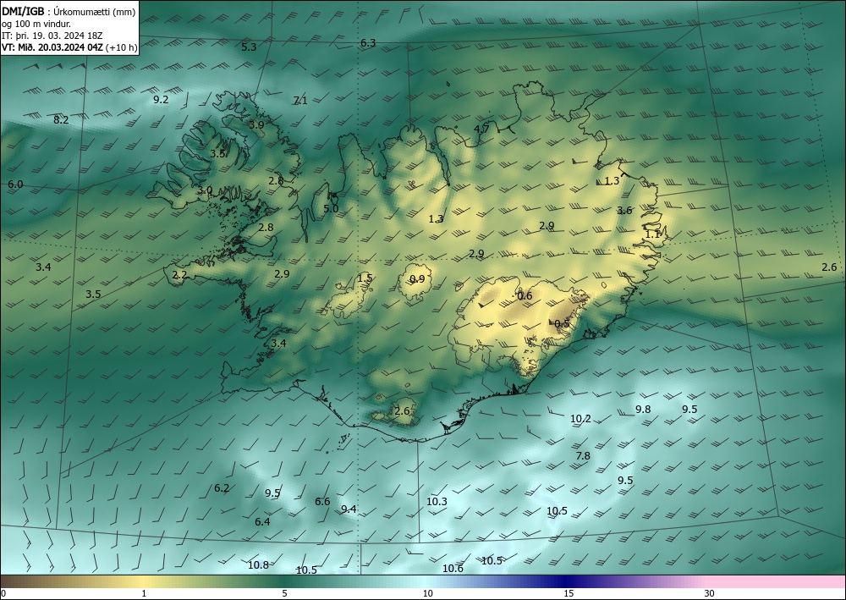This screenshot has height=600, width=846.
Task: Click the '30' label on the color scale
Action: tap(709, 593)
